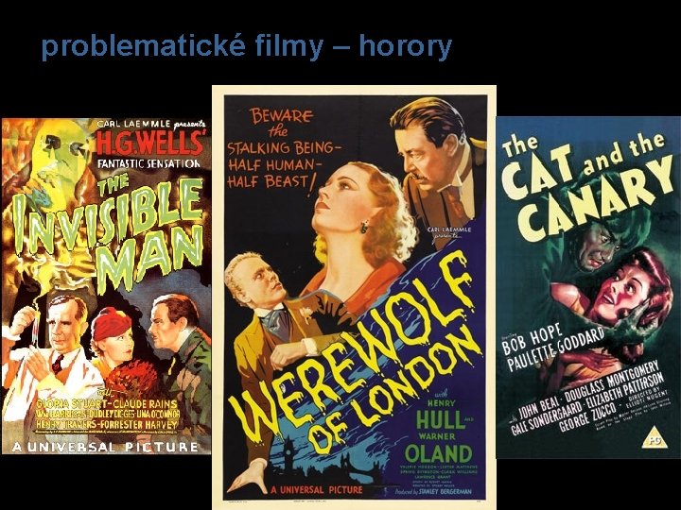Click the Invisible Man poster
Viewport: 681px width, 510px height.
click(106, 286)
